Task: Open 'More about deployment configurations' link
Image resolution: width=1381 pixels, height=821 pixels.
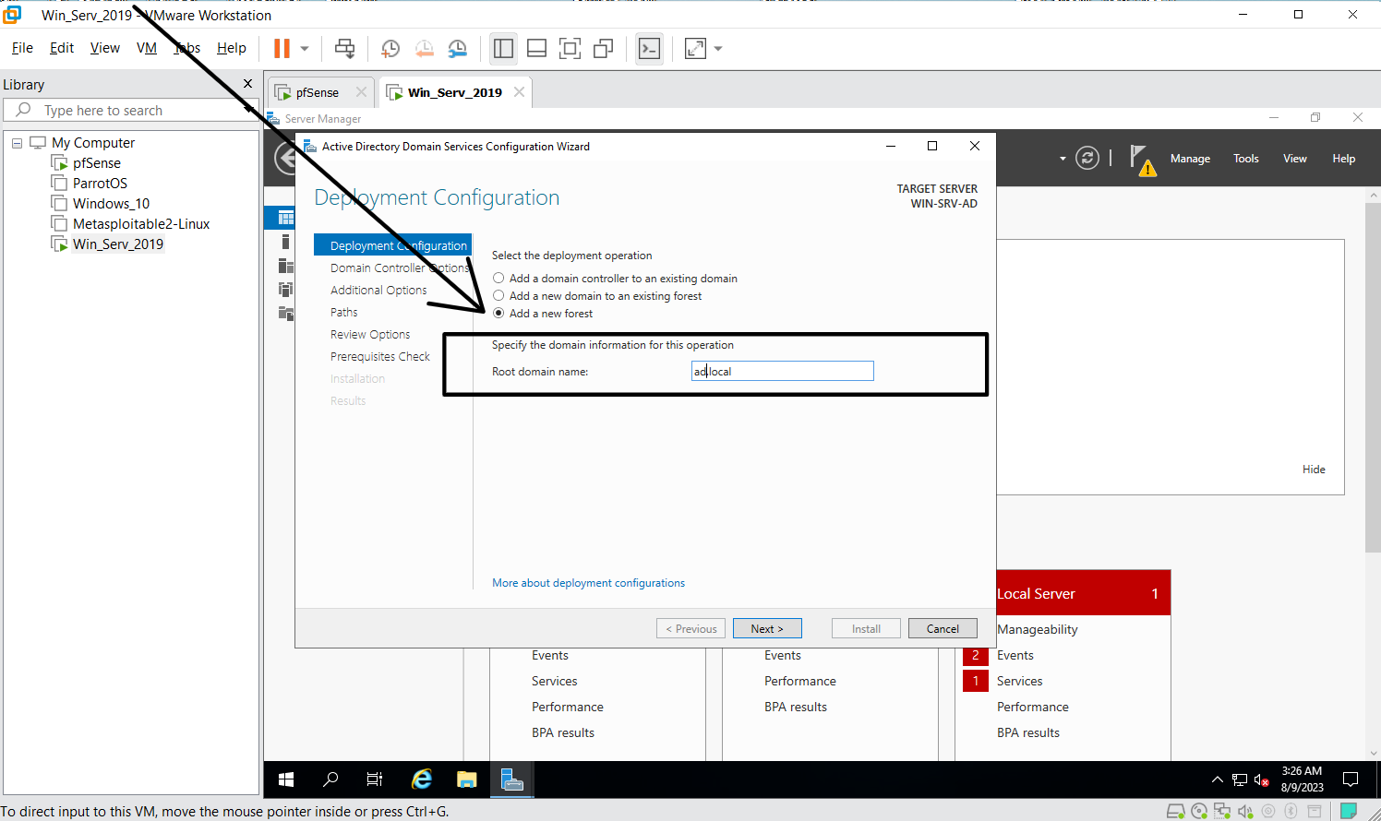Action: click(x=588, y=583)
